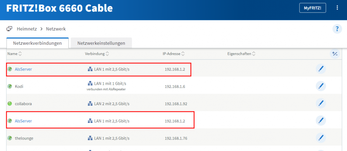
Task: Click the globe icon of first AlsServer row
Action: pyautogui.click(x=10, y=69)
